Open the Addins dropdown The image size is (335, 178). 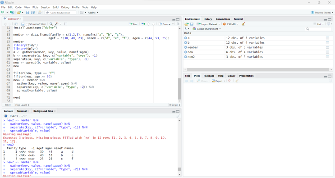[93, 13]
